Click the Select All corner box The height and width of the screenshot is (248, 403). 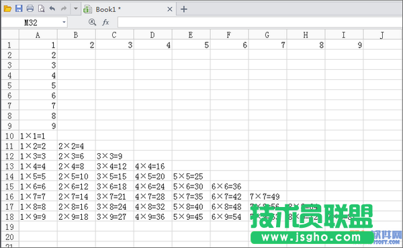(x=10, y=35)
